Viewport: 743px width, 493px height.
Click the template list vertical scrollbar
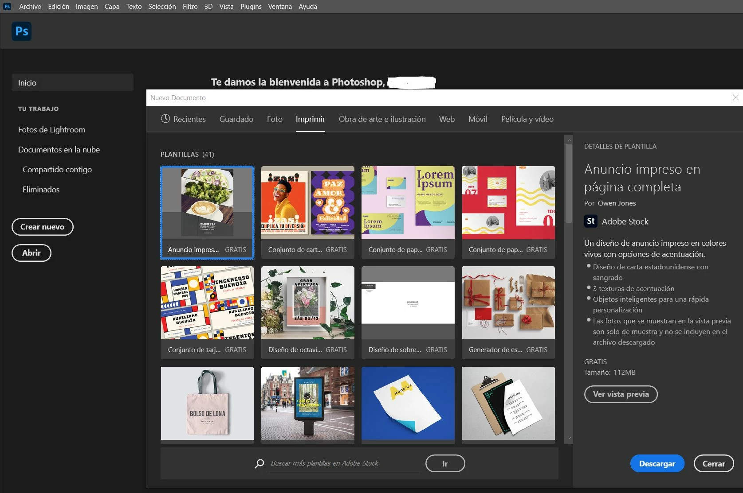[x=569, y=184]
